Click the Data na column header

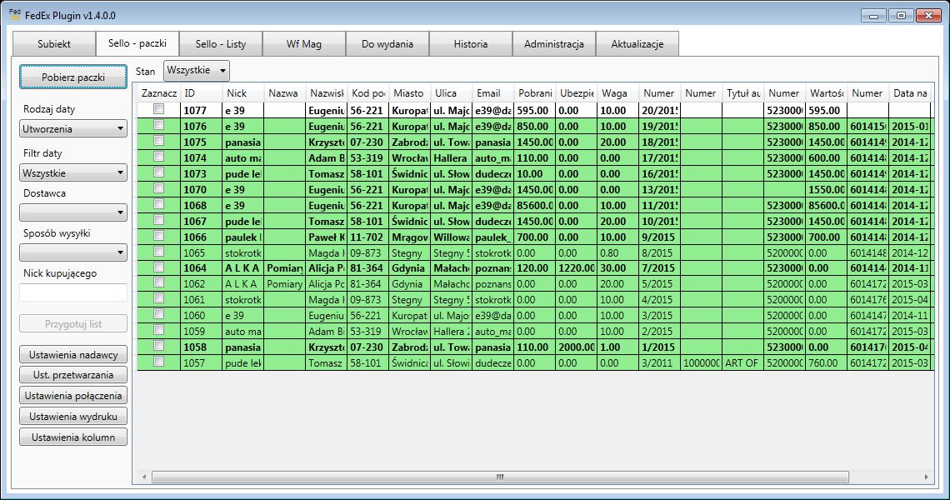(x=910, y=92)
